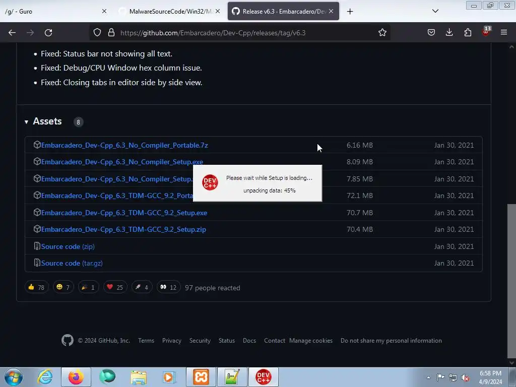The height and width of the screenshot is (387, 516).
Task: Open the uBlock extension icon showing 13
Action: (x=486, y=32)
